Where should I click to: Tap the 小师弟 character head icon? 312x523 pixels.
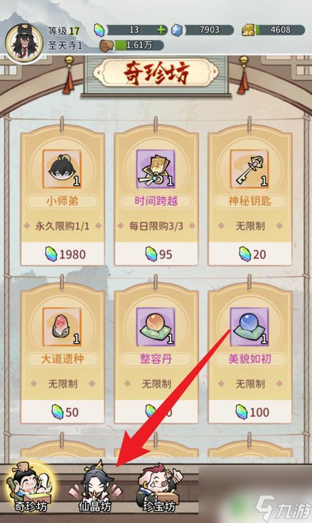point(62,169)
